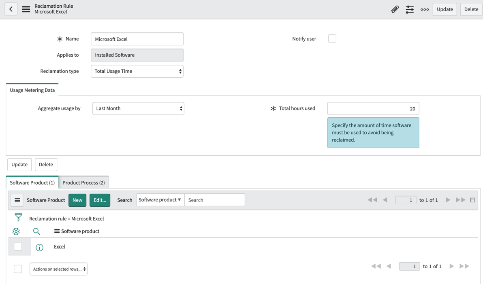The image size is (483, 284).
Task: Collapse the related list with minus icon
Action: click(472, 200)
